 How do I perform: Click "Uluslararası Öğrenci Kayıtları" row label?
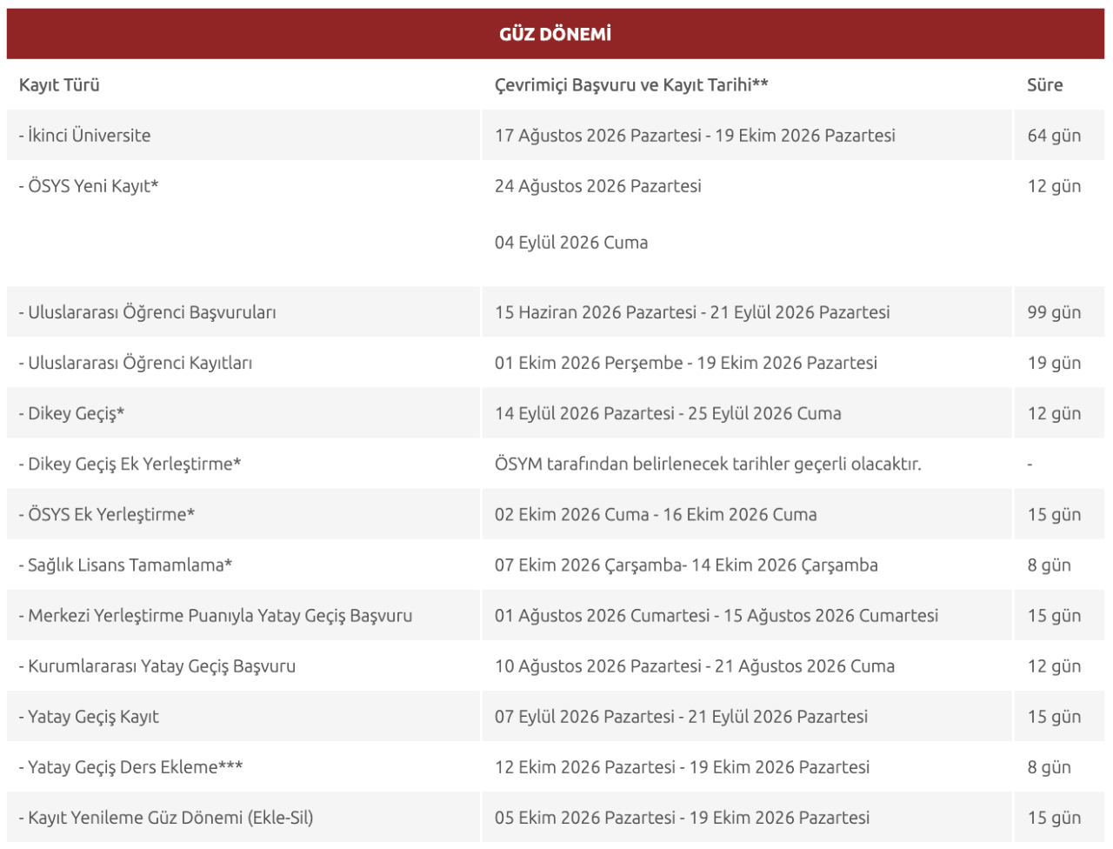pyautogui.click(x=136, y=363)
